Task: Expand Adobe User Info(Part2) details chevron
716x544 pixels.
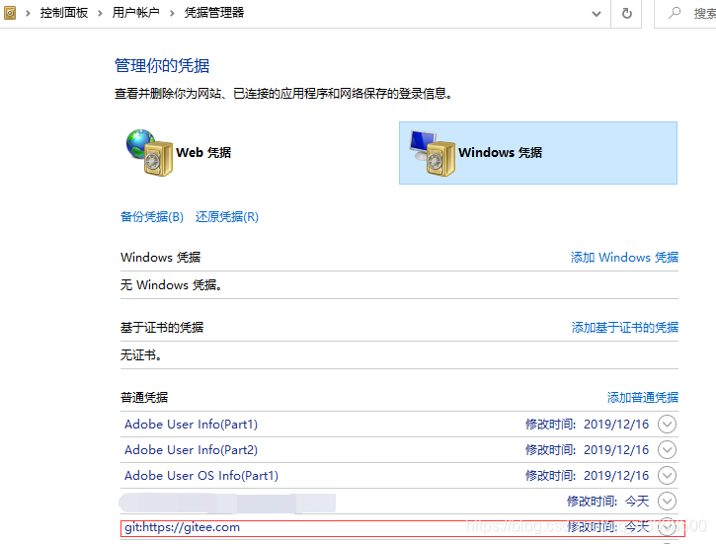Action: (x=668, y=450)
